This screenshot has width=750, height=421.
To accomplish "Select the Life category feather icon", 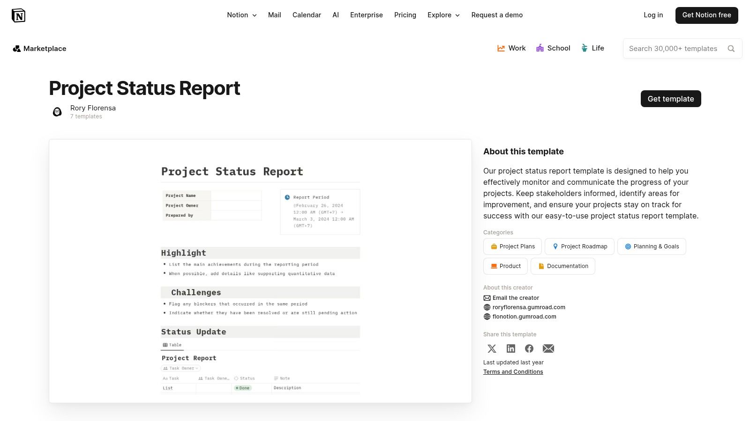I will (584, 48).
